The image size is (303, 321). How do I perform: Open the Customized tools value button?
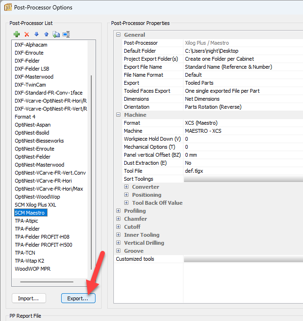(x=243, y=259)
